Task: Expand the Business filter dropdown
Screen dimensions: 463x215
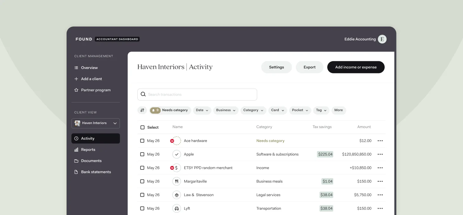Action: point(226,110)
